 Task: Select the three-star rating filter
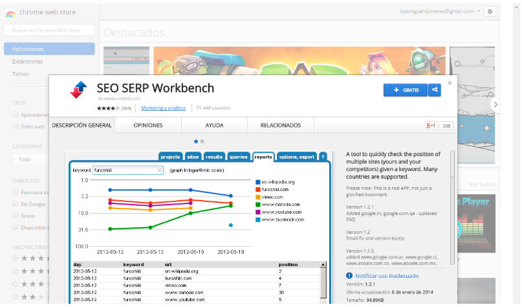pyautogui.click(x=16, y=284)
